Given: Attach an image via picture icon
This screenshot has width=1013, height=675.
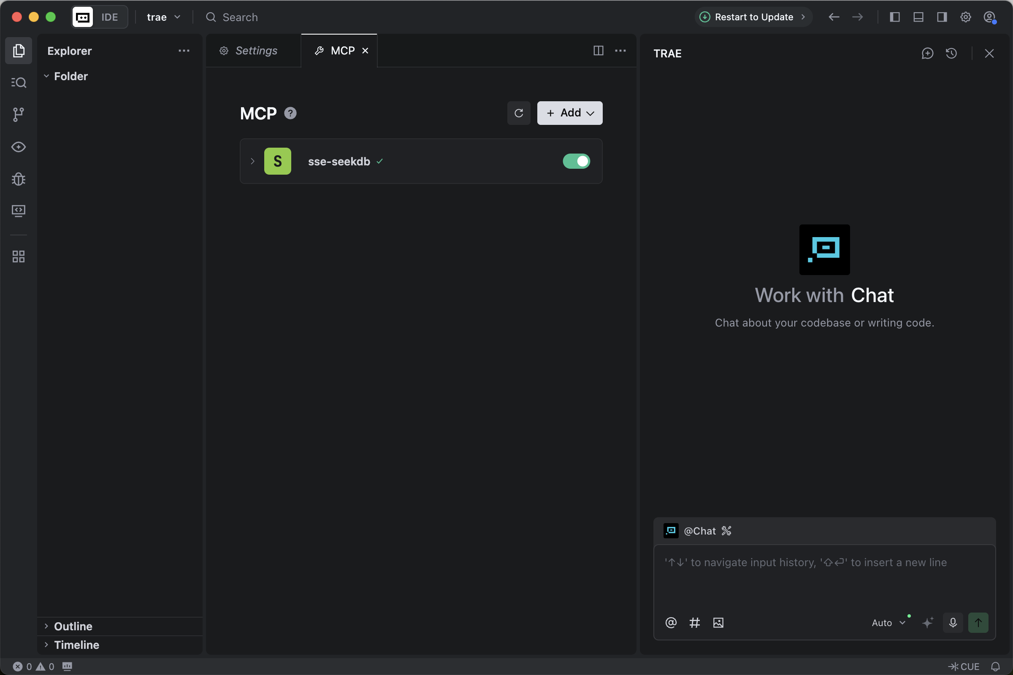Looking at the screenshot, I should 718,623.
